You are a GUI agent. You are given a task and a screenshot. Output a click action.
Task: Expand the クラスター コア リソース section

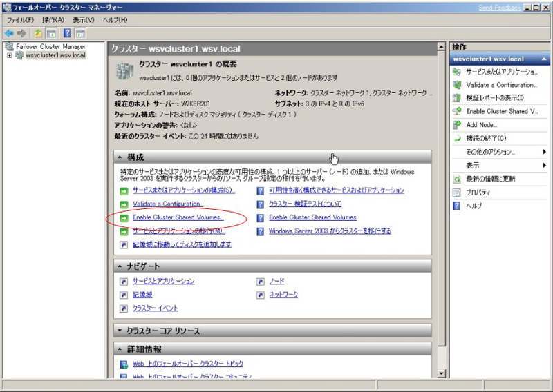pos(120,331)
